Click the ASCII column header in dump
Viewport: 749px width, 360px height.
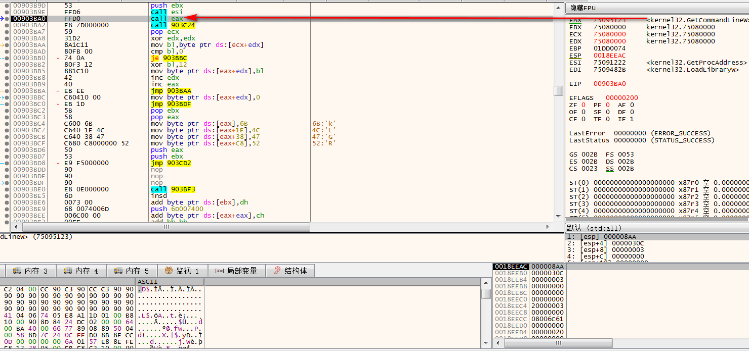click(148, 282)
